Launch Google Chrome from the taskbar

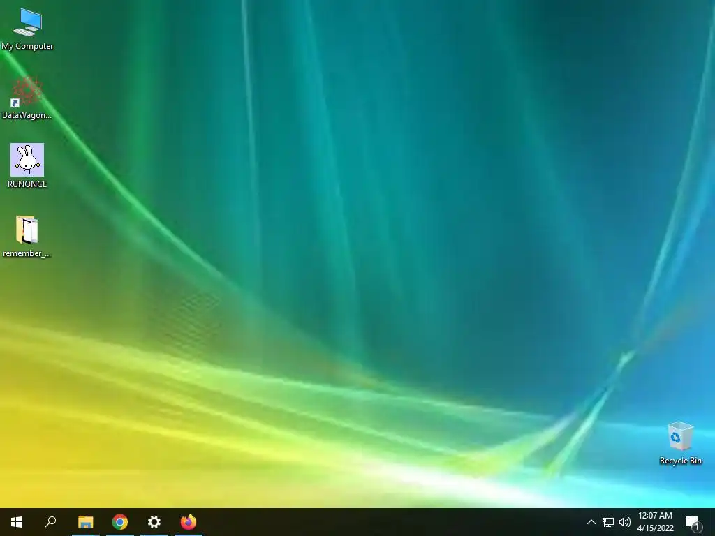[120, 522]
